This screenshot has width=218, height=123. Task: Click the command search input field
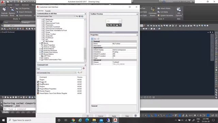point(59,68)
